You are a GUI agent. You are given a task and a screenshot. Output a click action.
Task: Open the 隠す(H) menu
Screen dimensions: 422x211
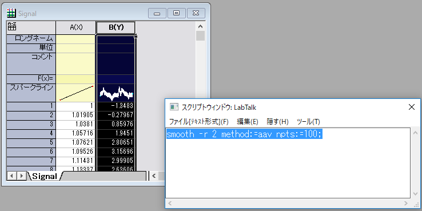(277, 122)
